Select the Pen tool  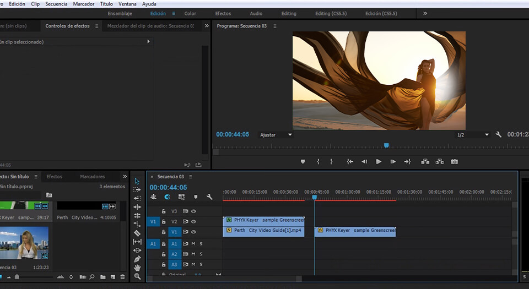tap(137, 259)
